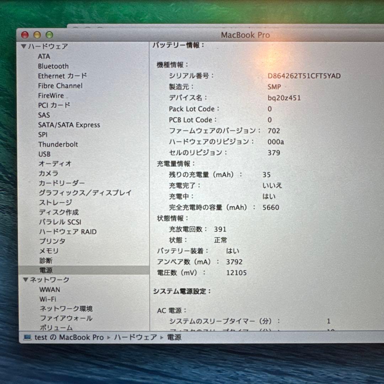Choose SATA/SATA Express in the sidebar

(x=69, y=125)
